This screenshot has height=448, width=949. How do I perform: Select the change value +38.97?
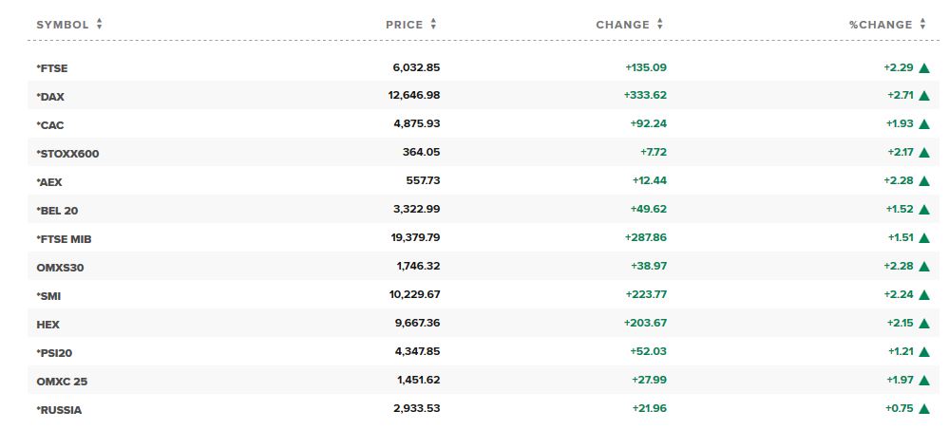pyautogui.click(x=649, y=266)
